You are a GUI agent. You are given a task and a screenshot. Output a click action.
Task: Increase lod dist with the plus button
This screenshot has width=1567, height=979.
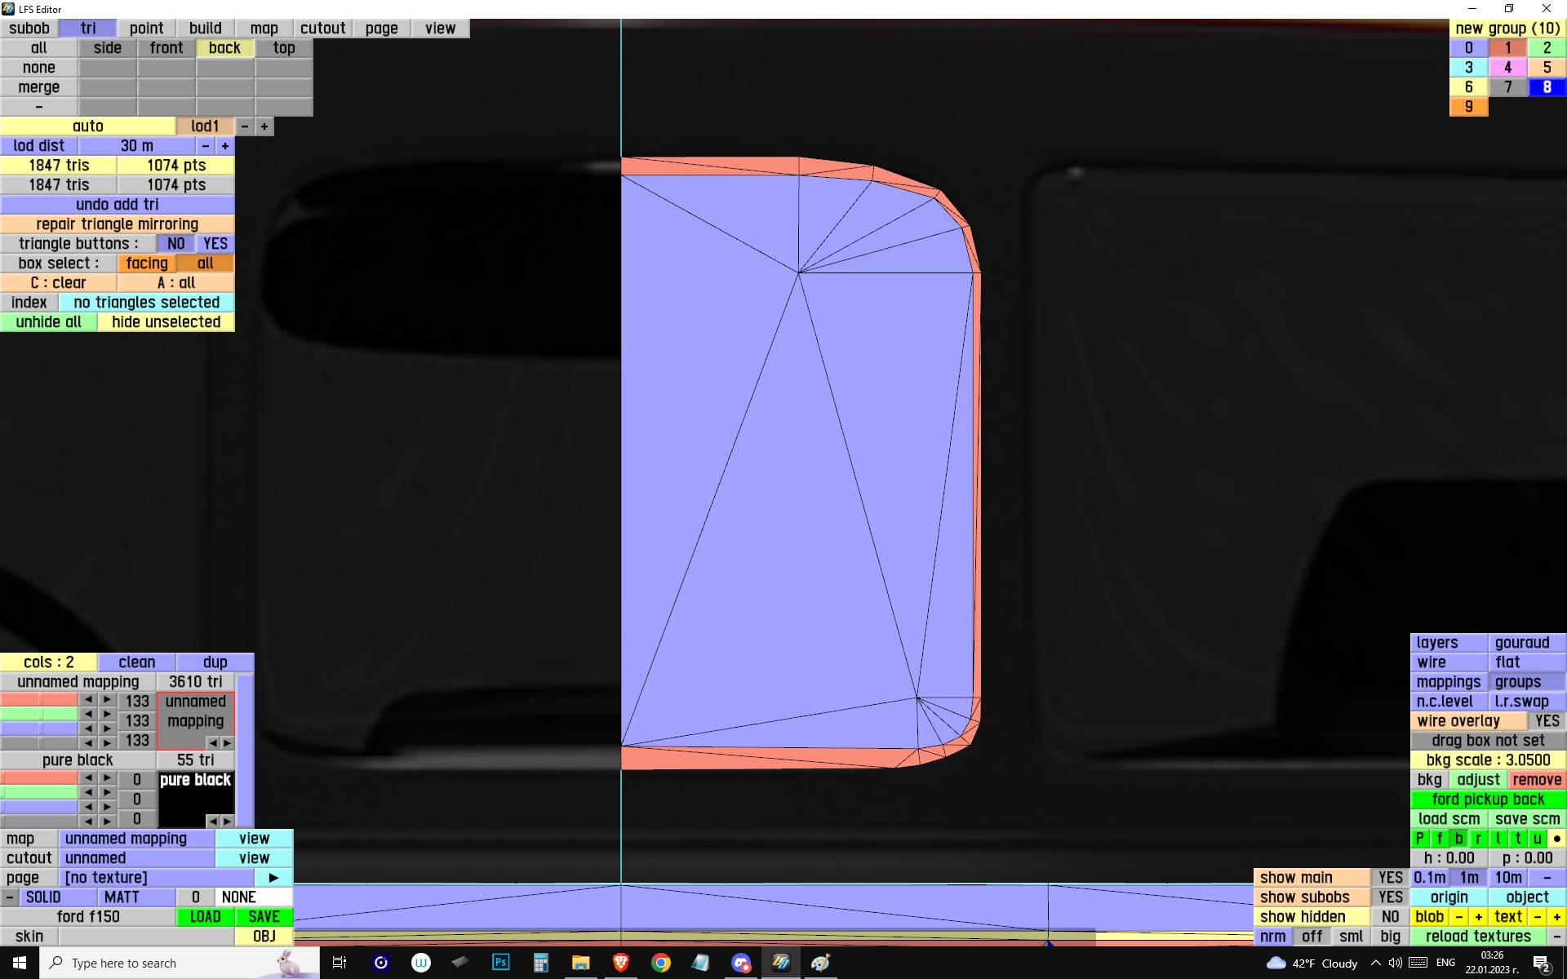pos(225,146)
